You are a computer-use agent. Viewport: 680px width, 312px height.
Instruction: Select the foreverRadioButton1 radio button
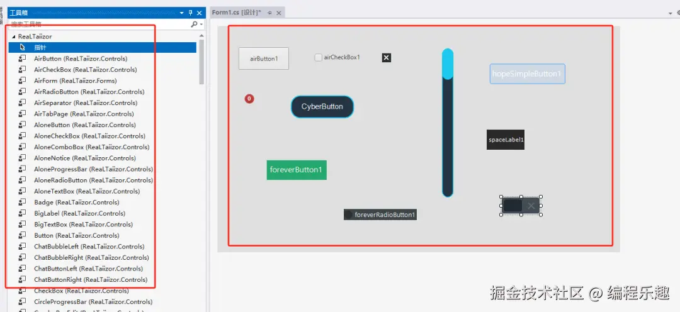[x=380, y=214]
